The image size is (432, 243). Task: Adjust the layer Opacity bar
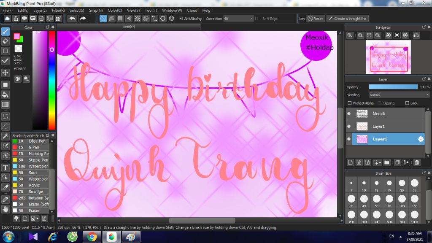click(393, 87)
